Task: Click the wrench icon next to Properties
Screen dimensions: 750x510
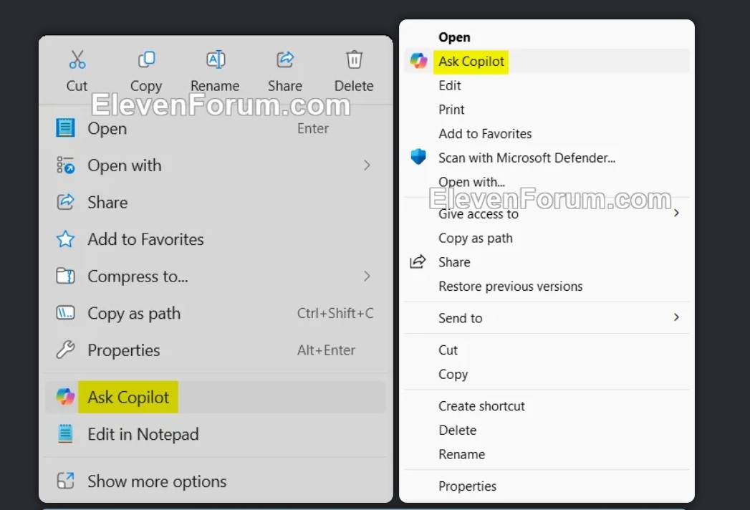Action: tap(65, 350)
